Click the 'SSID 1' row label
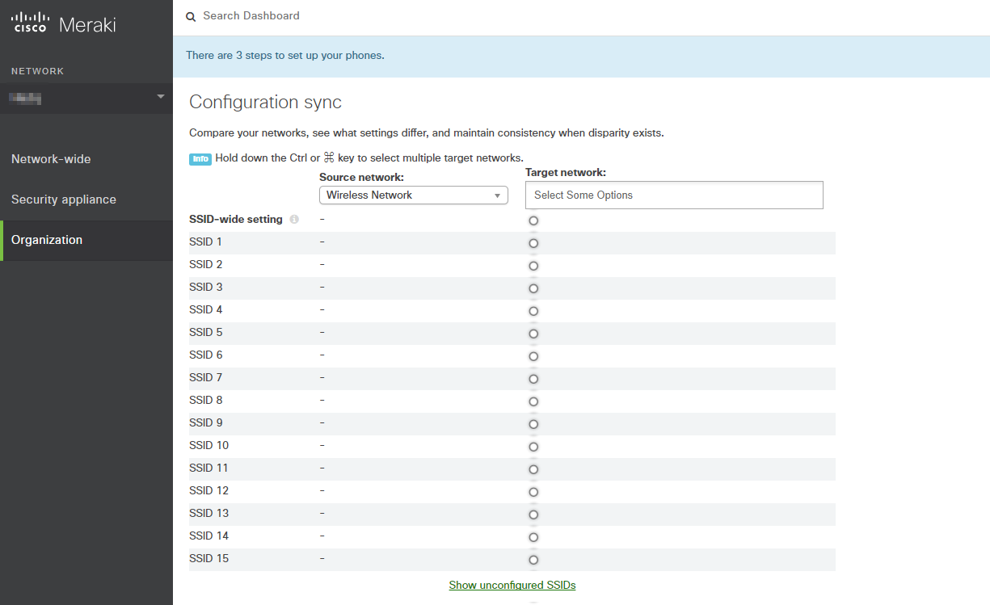The width and height of the screenshot is (990, 605). 205,242
